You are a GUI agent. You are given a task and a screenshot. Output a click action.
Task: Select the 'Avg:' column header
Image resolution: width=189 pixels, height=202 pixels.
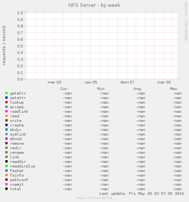pos(138,89)
